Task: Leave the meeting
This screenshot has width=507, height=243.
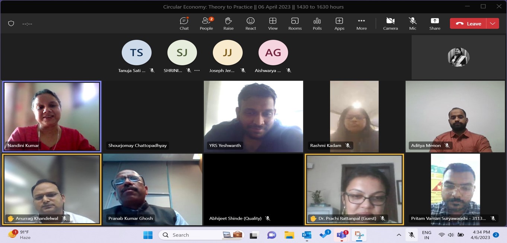Action: pos(468,23)
